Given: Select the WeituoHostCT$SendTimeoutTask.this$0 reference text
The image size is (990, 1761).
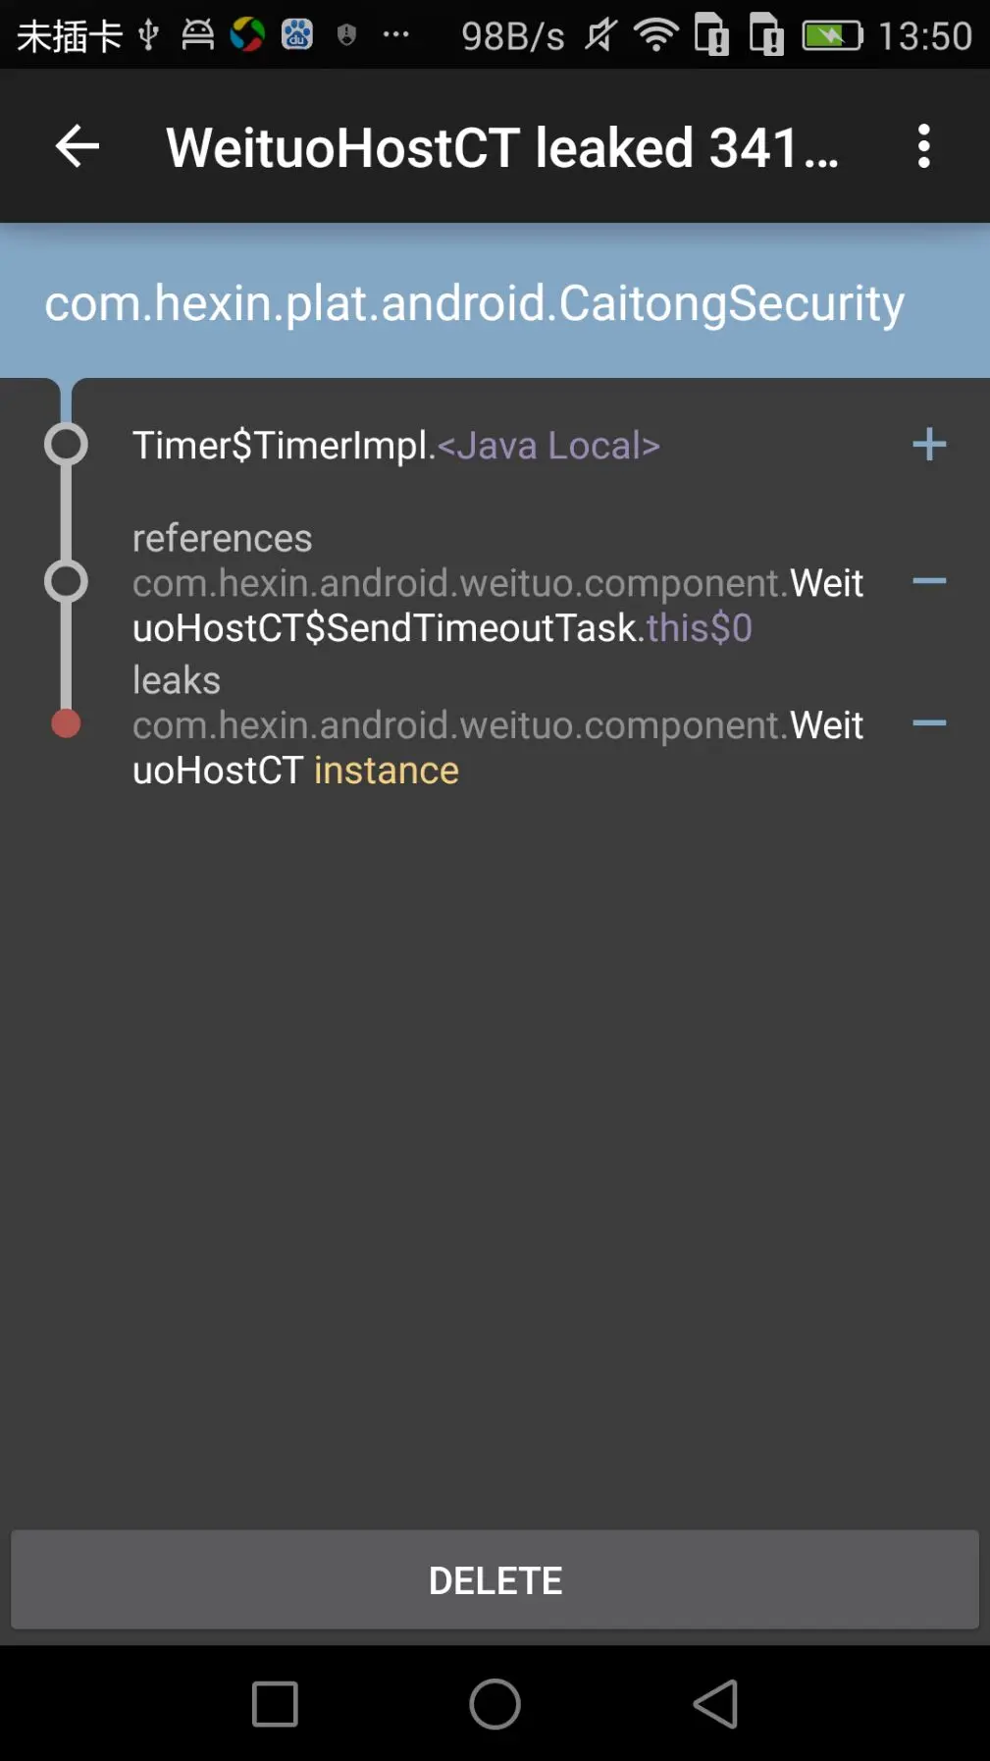Looking at the screenshot, I should click(497, 605).
